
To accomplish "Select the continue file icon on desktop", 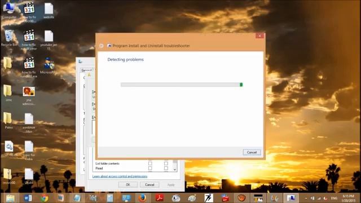I will pyautogui.click(x=29, y=123).
